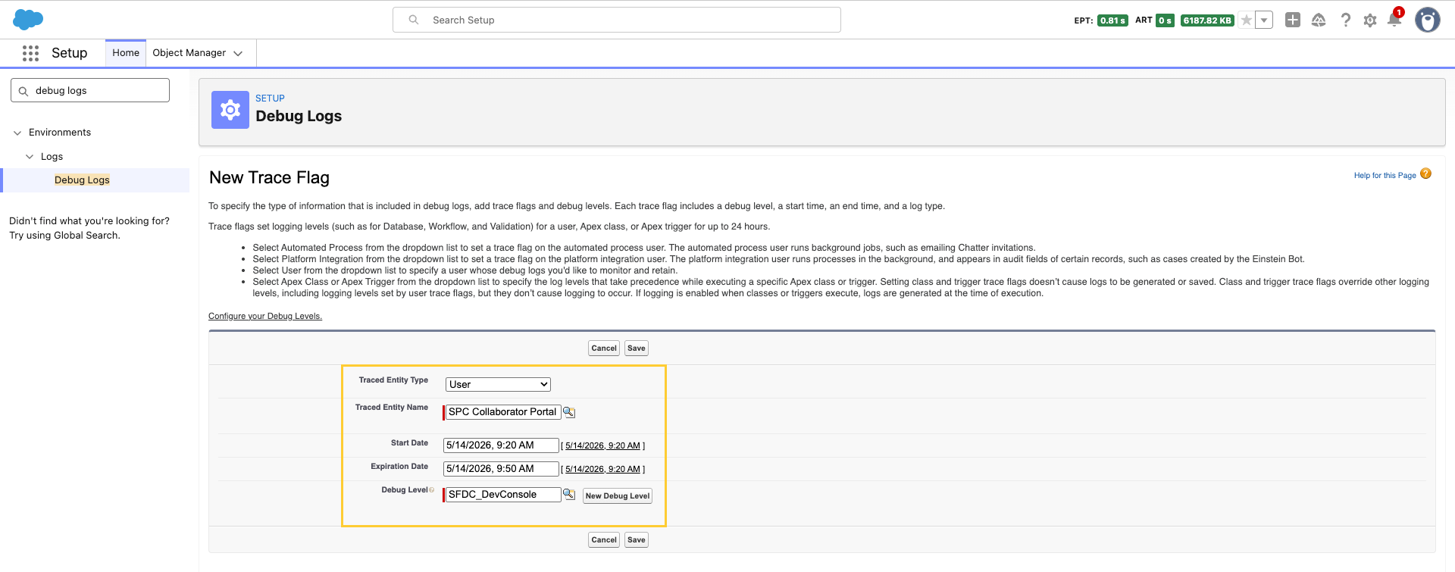Click the date link beside Expiration Date
This screenshot has height=572, width=1455.
coord(602,470)
